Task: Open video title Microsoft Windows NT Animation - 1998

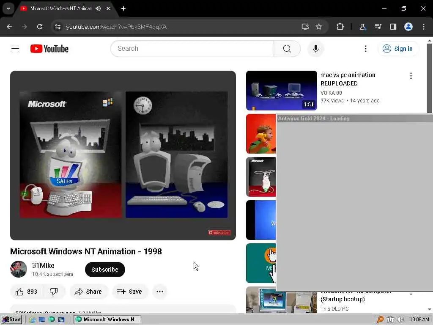Action: [x=86, y=251]
